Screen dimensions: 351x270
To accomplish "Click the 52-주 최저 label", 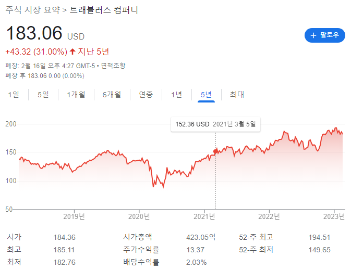I will [256, 250].
